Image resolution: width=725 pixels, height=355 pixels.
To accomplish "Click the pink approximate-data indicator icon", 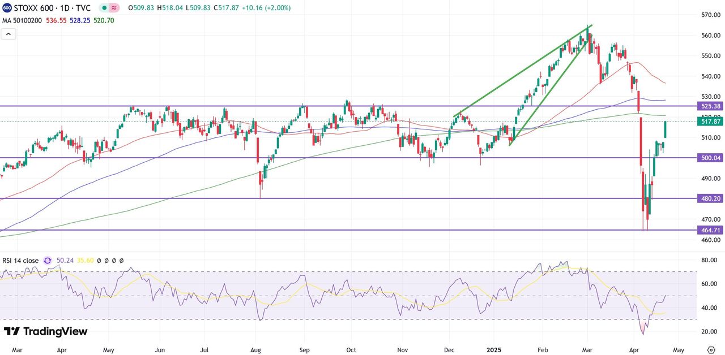I will point(114,8).
